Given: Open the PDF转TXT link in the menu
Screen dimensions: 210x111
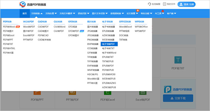Looking at the screenshot, I should coord(8,44).
